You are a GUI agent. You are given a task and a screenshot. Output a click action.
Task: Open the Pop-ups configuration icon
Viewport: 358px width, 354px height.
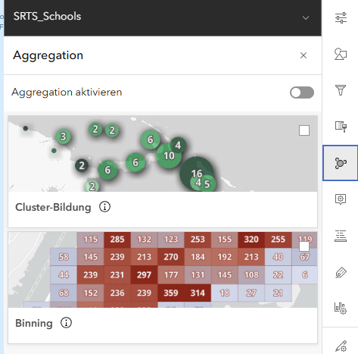(x=341, y=199)
